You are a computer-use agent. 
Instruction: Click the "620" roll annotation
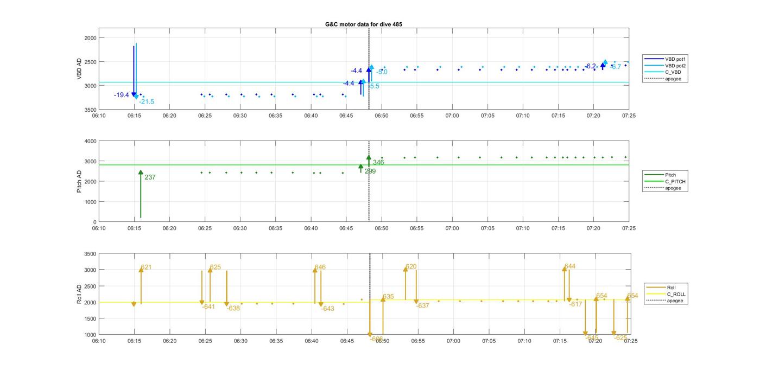(x=411, y=266)
